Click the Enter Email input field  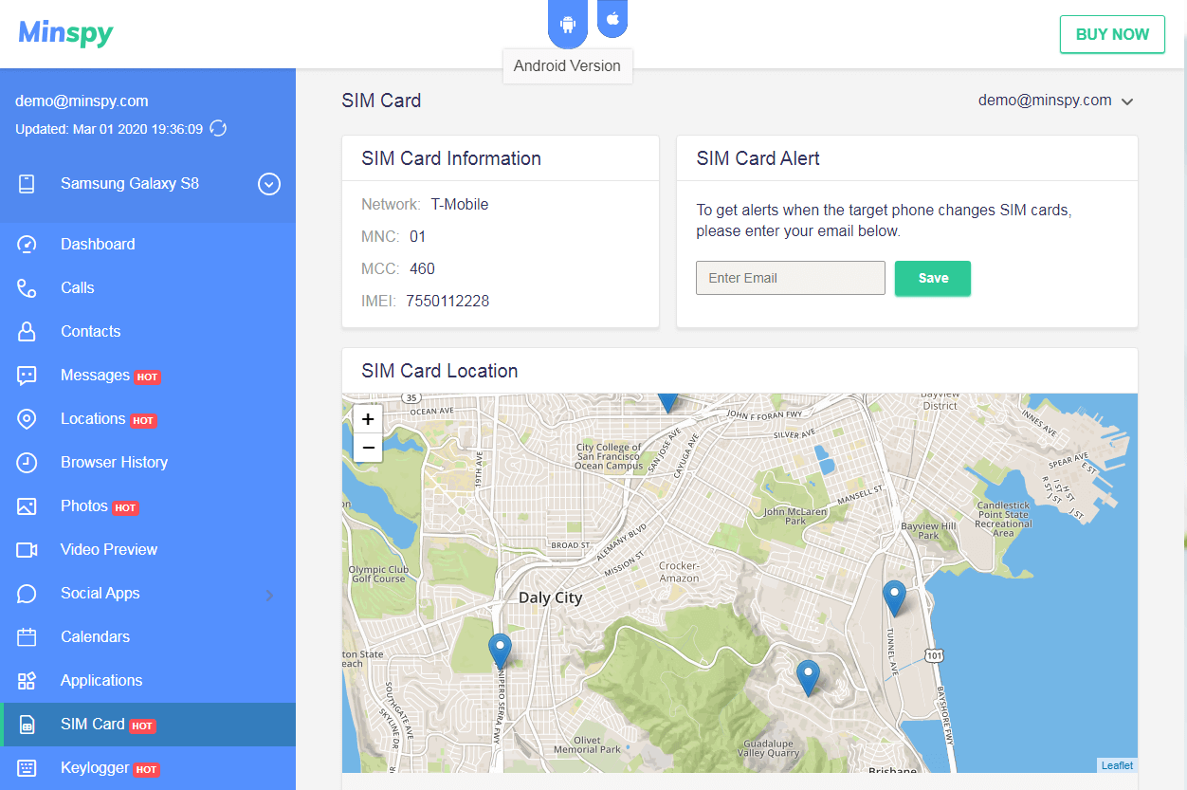(x=791, y=278)
